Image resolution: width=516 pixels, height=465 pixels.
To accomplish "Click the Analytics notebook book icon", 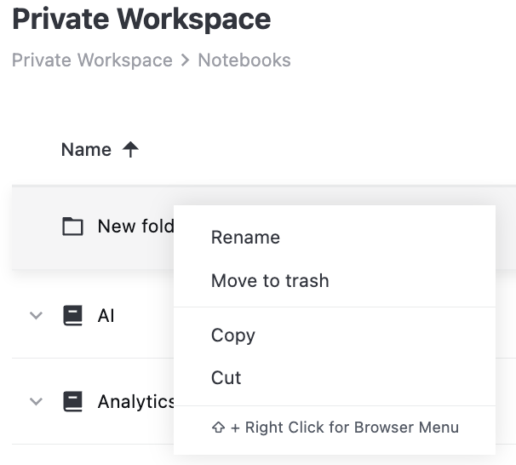I will [x=73, y=401].
